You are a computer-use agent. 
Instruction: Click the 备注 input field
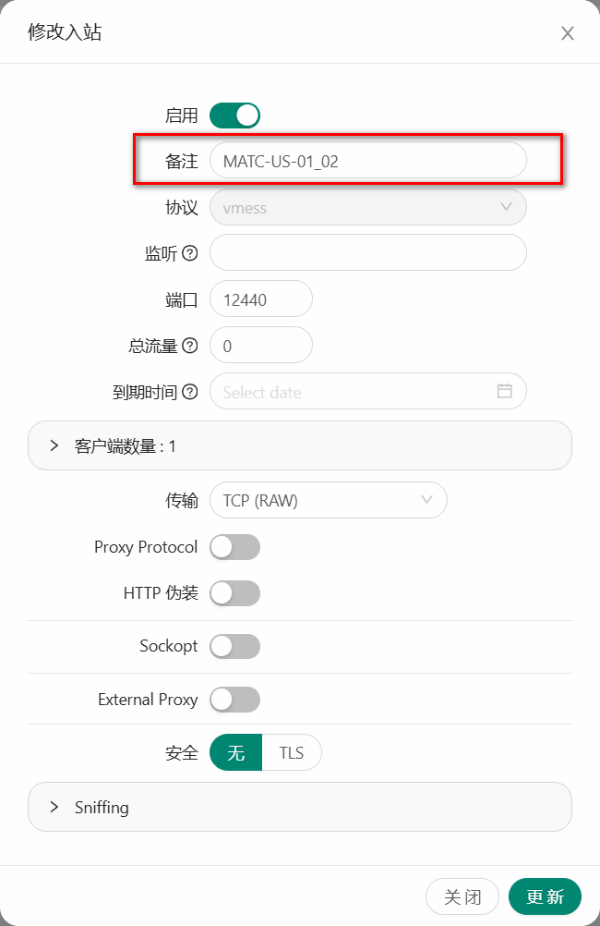tap(367, 161)
